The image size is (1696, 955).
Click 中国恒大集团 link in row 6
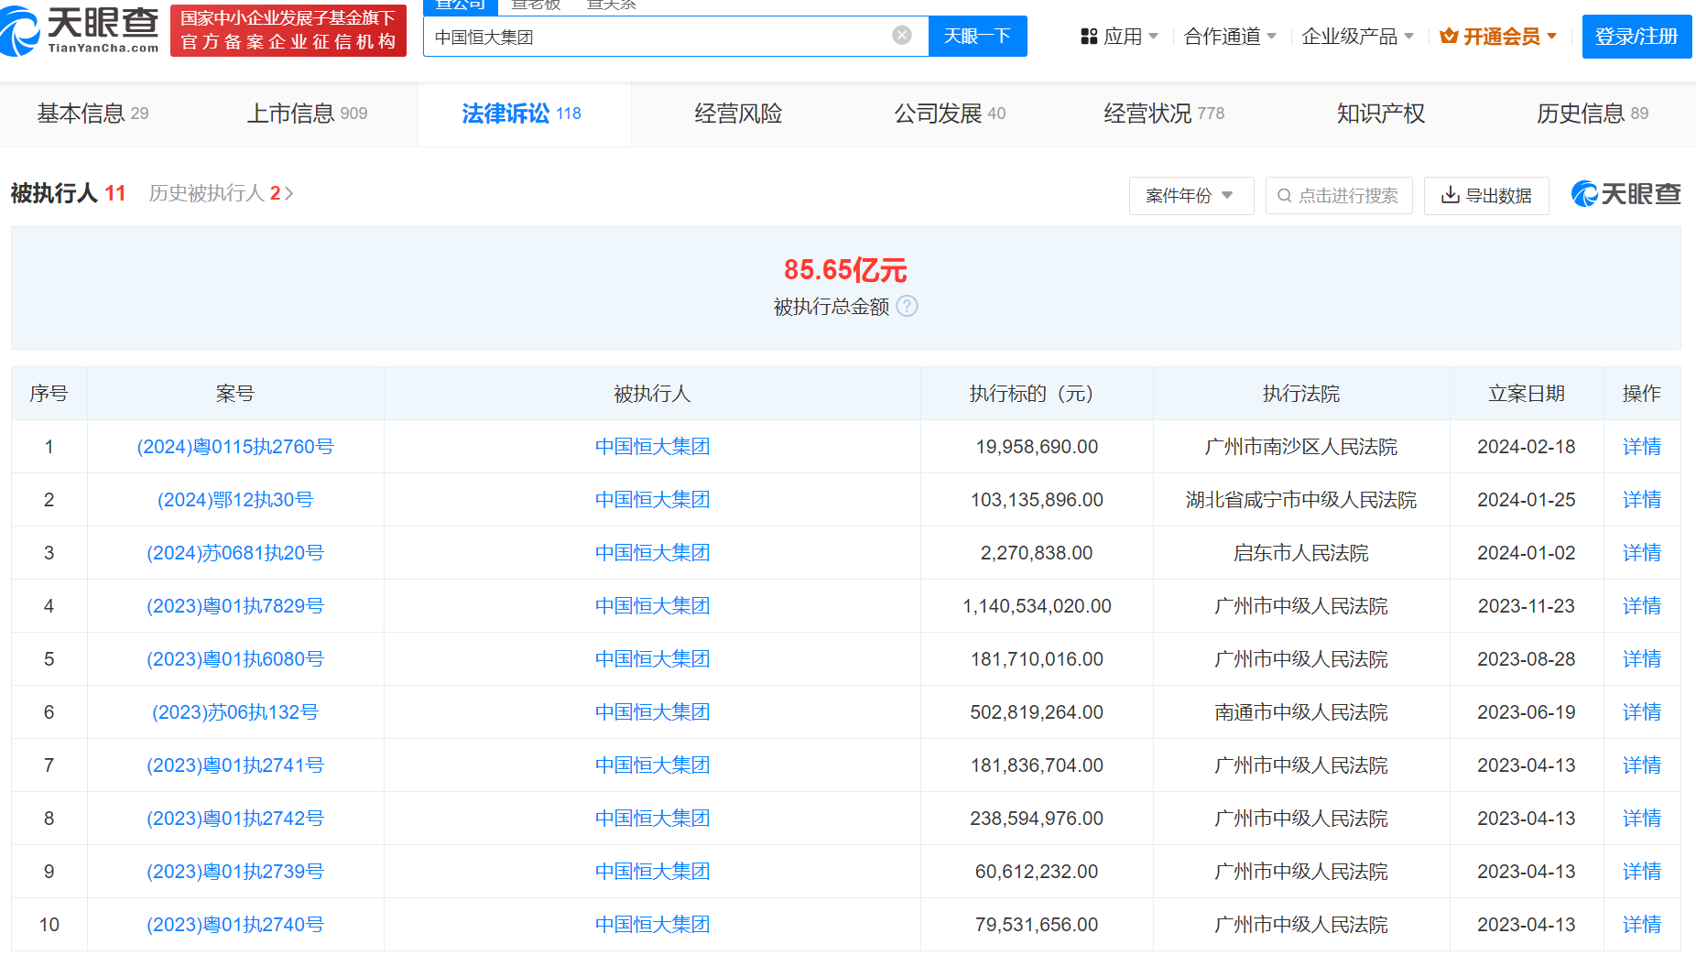tap(652, 712)
